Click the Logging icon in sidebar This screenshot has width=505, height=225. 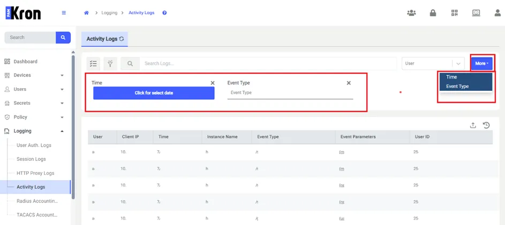(x=7, y=131)
